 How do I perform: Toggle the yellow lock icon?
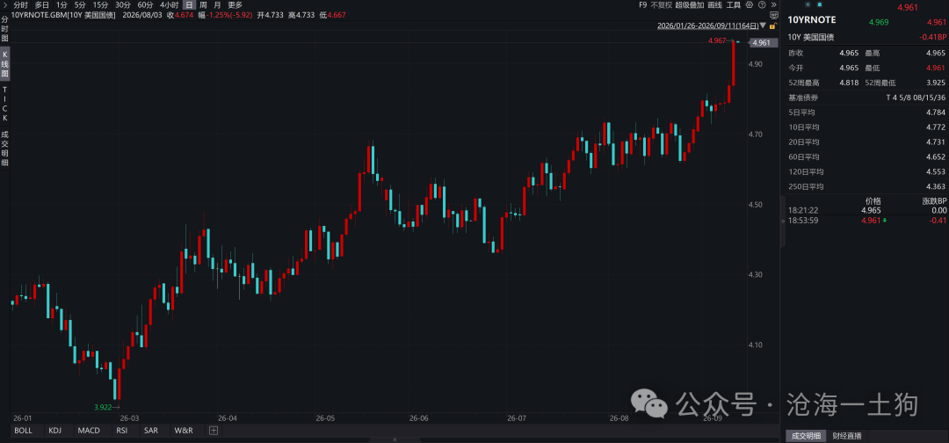click(772, 26)
